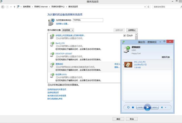Click the HappyCast text in Play To

pos(136,54)
